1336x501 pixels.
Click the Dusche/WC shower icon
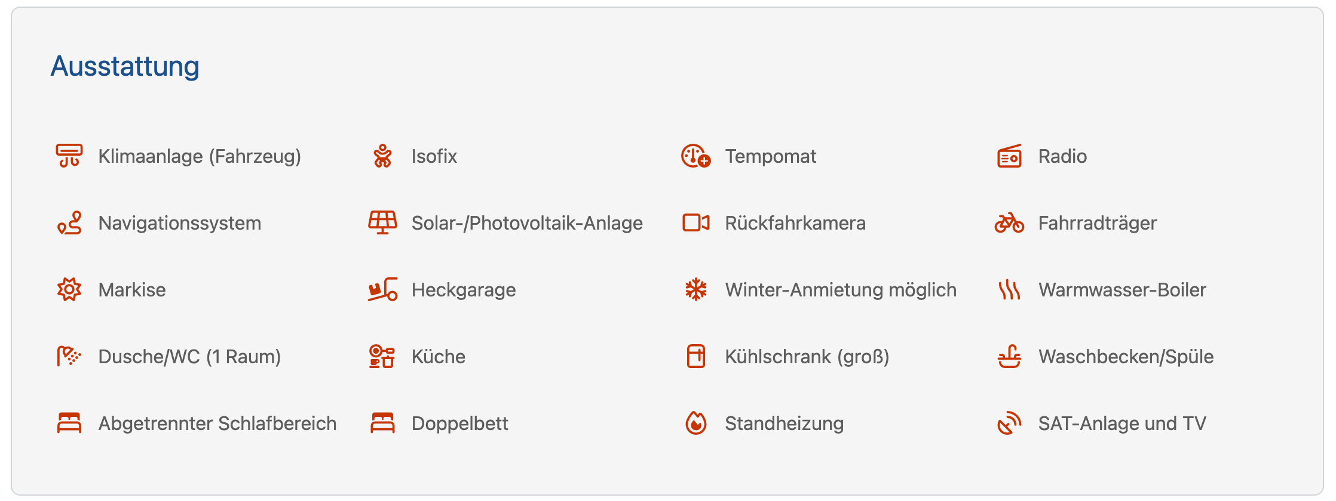point(69,357)
